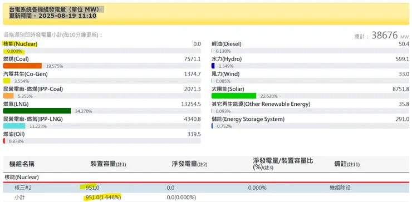The image size is (412, 202).
Task: Click the Coal orange progress bar
Action: coord(22,66)
